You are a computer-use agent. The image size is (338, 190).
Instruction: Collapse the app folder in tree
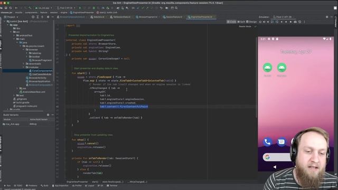click(7, 25)
